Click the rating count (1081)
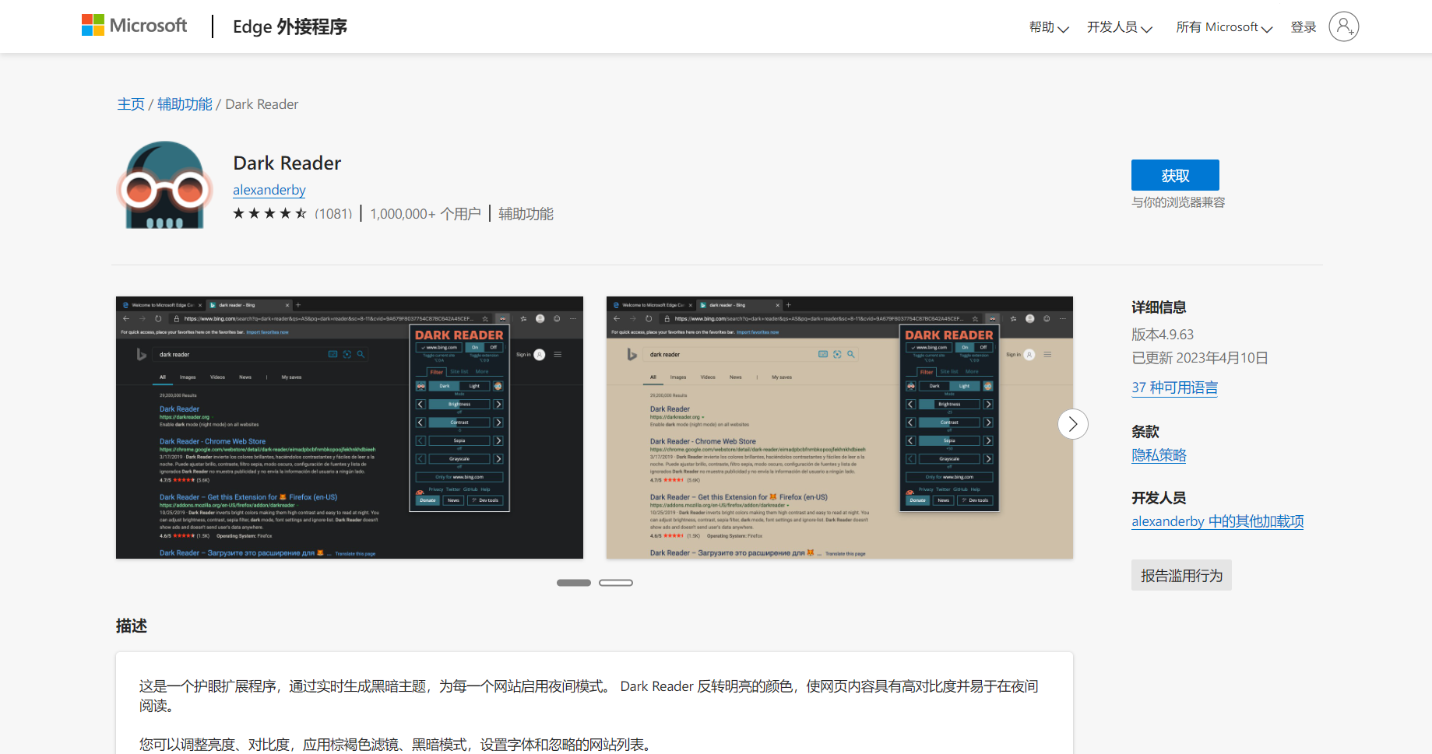Screen dimensions: 1432x754 coord(334,212)
